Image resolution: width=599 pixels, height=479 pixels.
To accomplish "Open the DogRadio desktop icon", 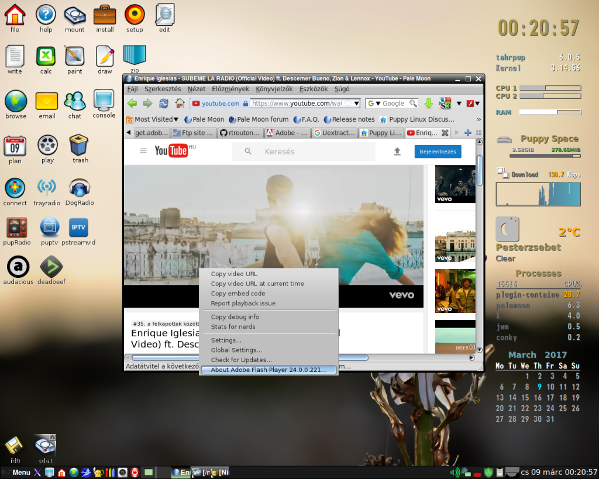I will pyautogui.click(x=80, y=188).
